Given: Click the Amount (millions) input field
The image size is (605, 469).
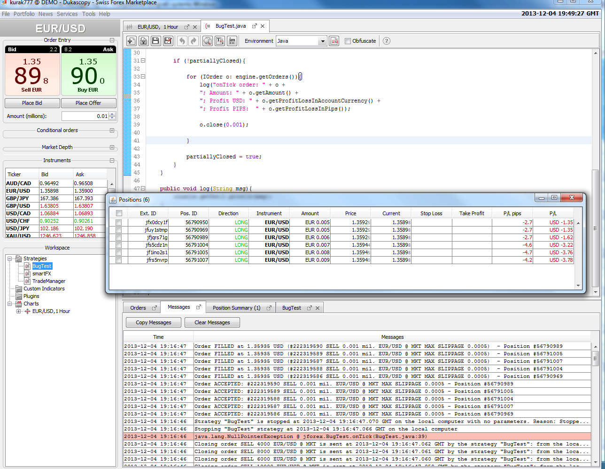Looking at the screenshot, I should point(85,116).
